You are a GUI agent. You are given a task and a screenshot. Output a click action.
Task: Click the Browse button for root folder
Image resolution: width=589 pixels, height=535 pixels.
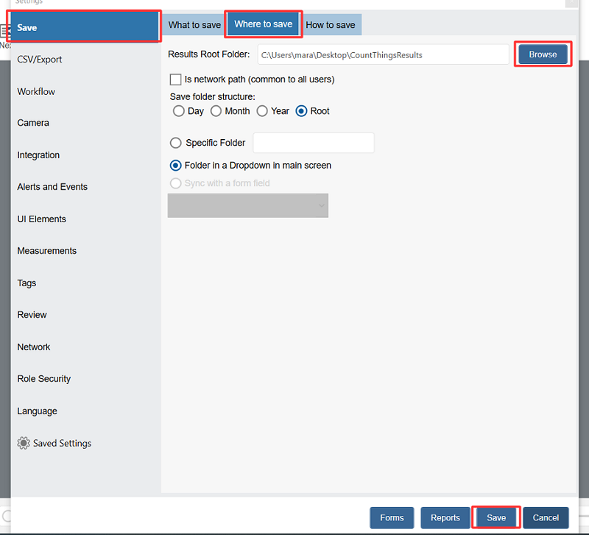pos(543,54)
